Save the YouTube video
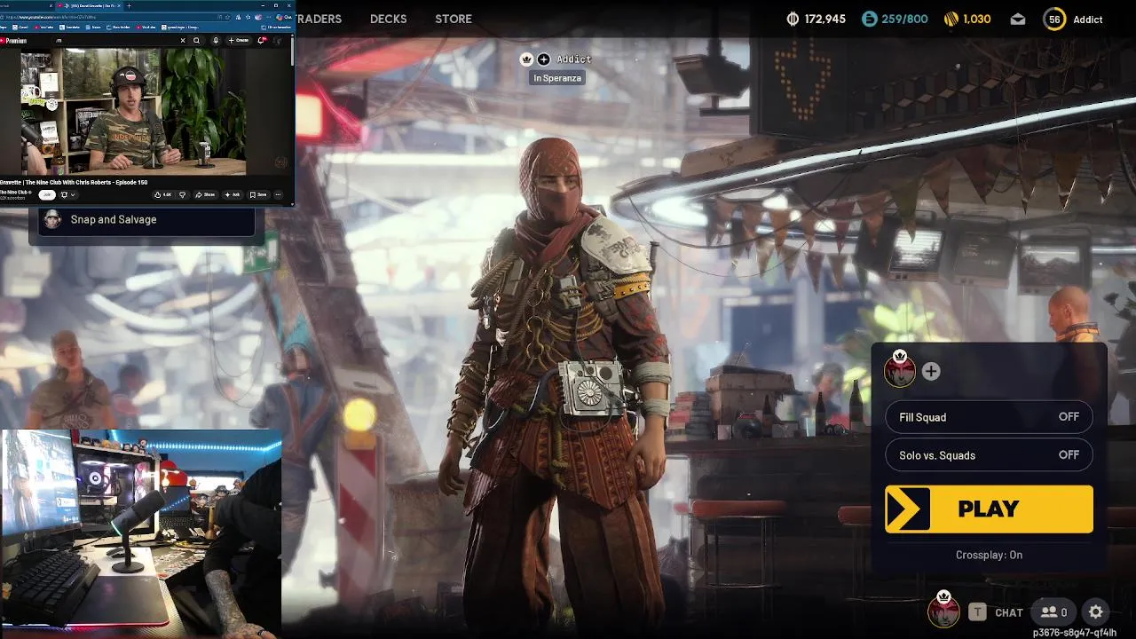Image resolution: width=1136 pixels, height=639 pixels. point(258,194)
